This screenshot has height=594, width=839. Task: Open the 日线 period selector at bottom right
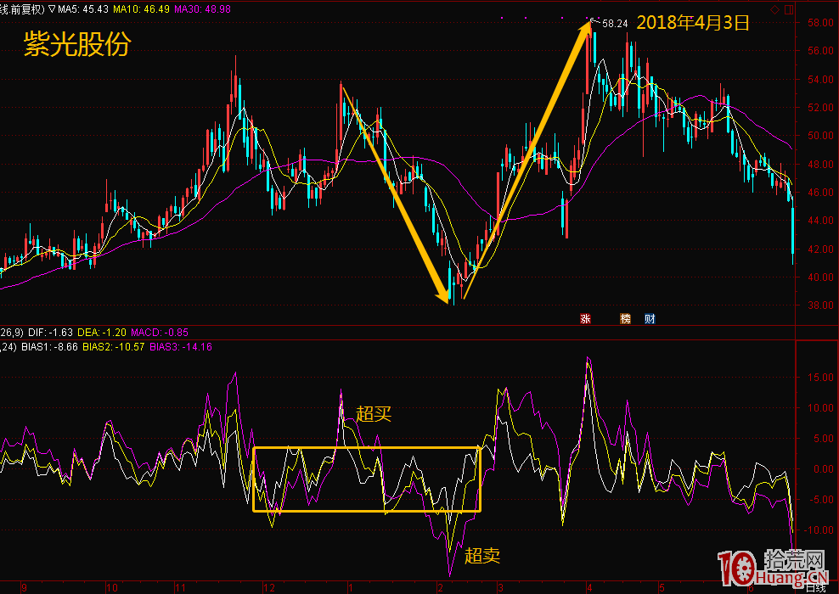pos(817,586)
